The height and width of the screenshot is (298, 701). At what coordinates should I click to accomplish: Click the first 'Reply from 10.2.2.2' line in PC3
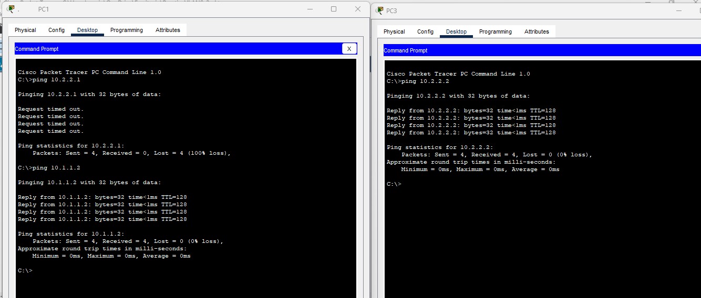pyautogui.click(x=471, y=111)
